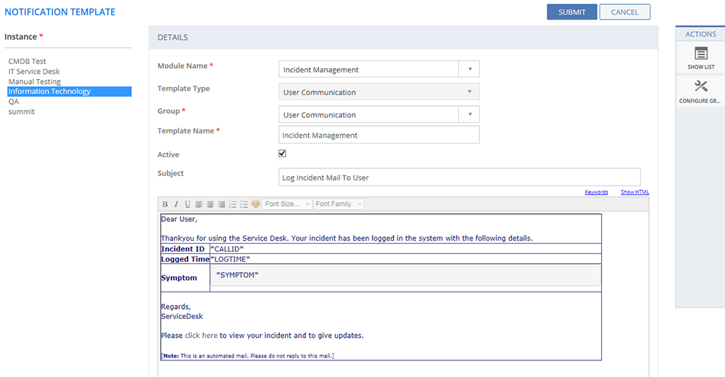
Task: Open the Font Size dropdown
Action: [287, 204]
